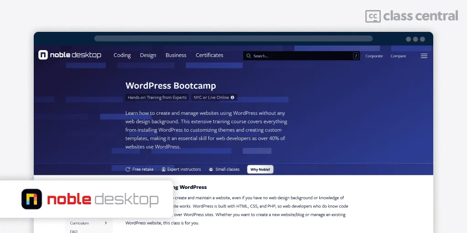
Task: Click the Small classes people icon
Action: [x=211, y=169]
